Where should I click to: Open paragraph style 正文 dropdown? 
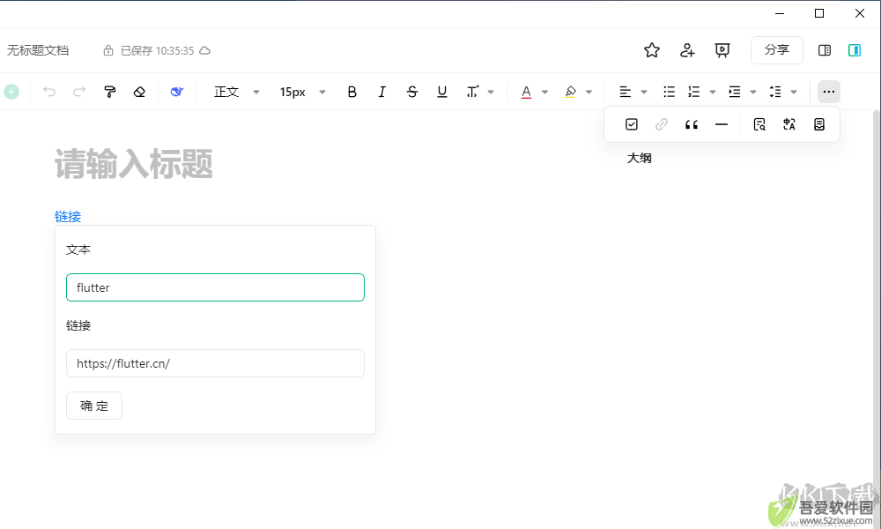click(236, 92)
